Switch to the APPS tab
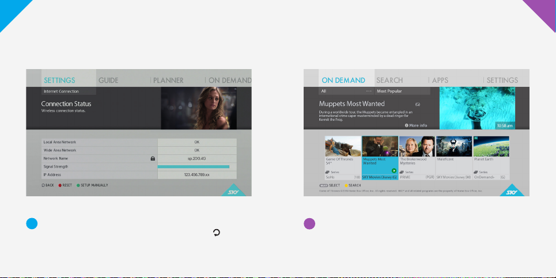Viewport: 556px width, 278px height. pos(440,81)
